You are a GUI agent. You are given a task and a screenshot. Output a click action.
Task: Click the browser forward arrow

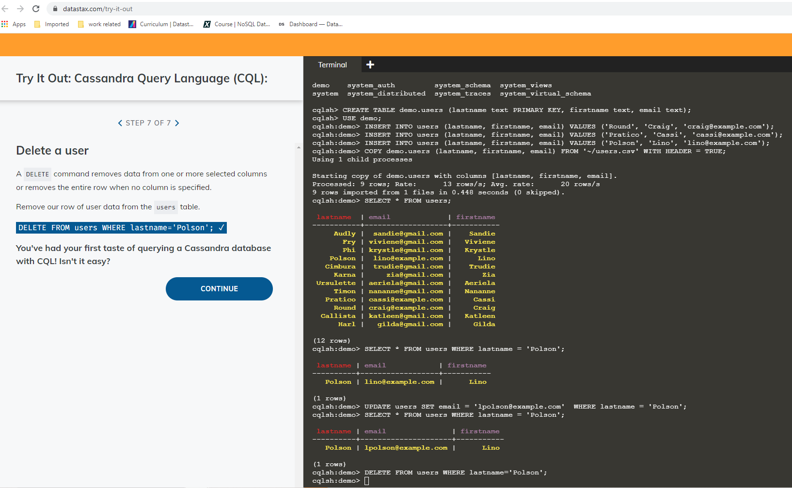pyautogui.click(x=20, y=8)
